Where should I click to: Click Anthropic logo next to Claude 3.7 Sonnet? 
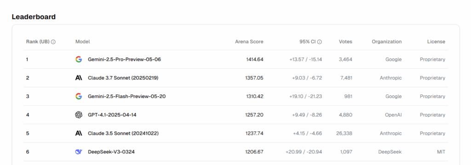(x=79, y=78)
